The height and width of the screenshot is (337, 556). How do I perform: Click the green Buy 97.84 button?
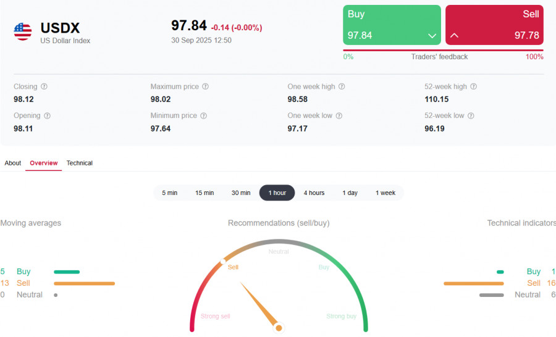(392, 25)
